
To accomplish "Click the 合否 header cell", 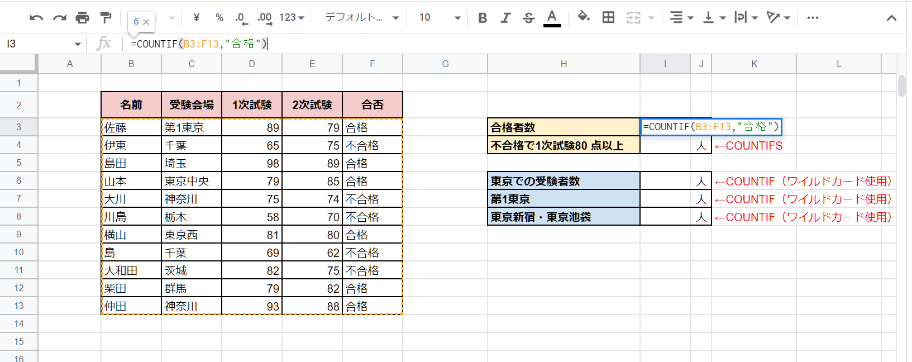I will [373, 105].
